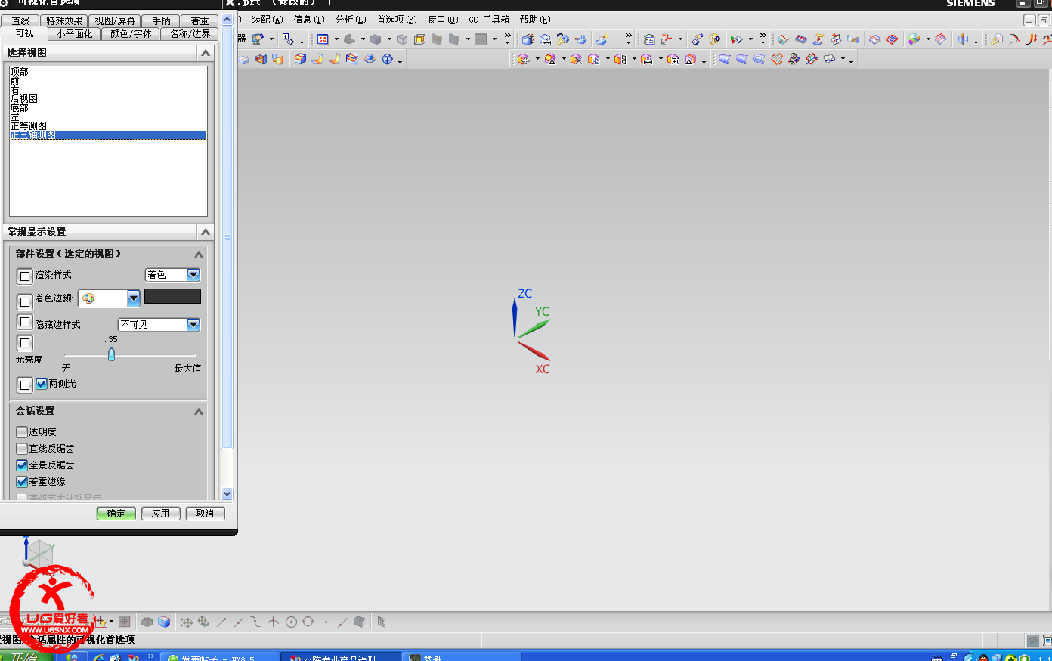Disable the 全景反锯齿 checkbox

point(22,465)
